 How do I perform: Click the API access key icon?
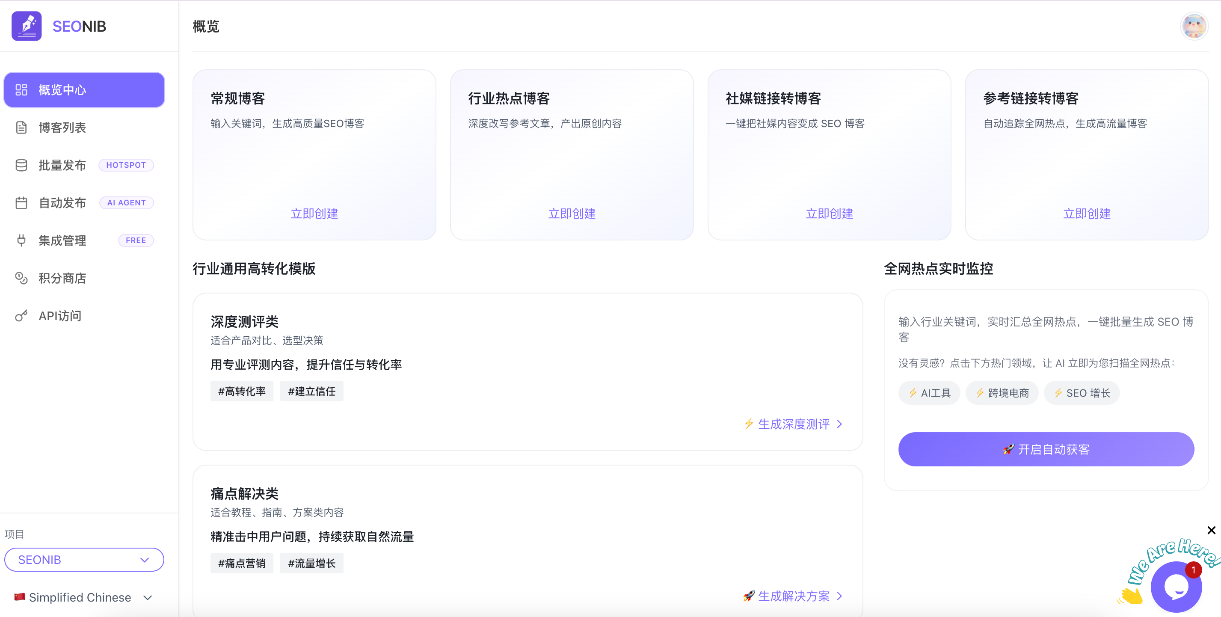pyautogui.click(x=21, y=316)
